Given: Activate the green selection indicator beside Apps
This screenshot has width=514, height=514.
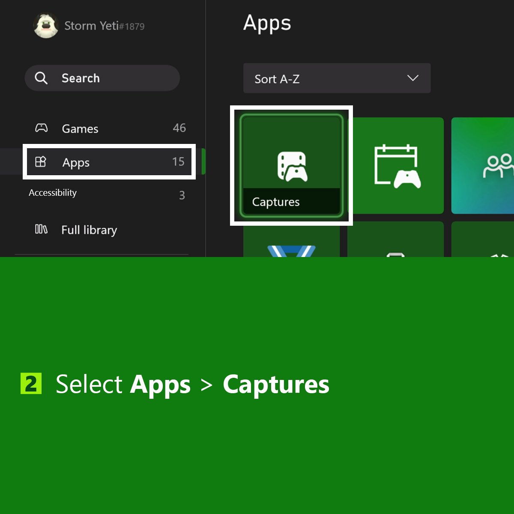Looking at the screenshot, I should (x=204, y=162).
